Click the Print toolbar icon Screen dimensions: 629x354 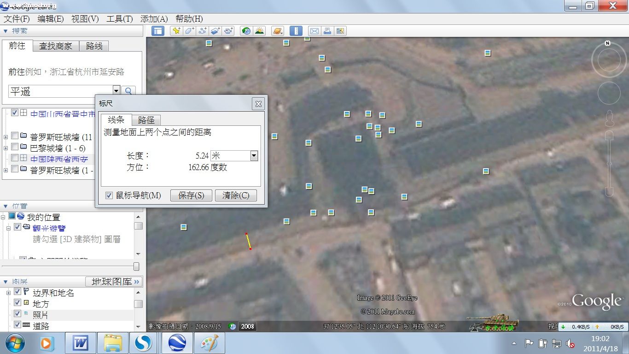tap(327, 31)
